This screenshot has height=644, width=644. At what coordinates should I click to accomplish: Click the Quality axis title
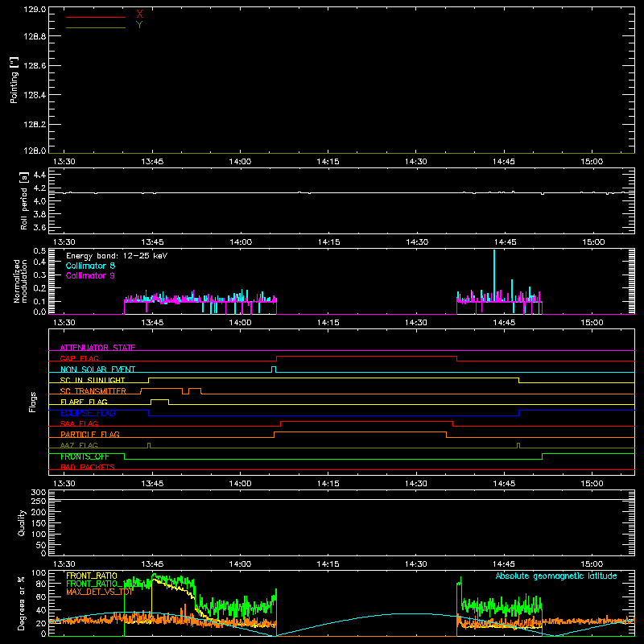pyautogui.click(x=22, y=522)
